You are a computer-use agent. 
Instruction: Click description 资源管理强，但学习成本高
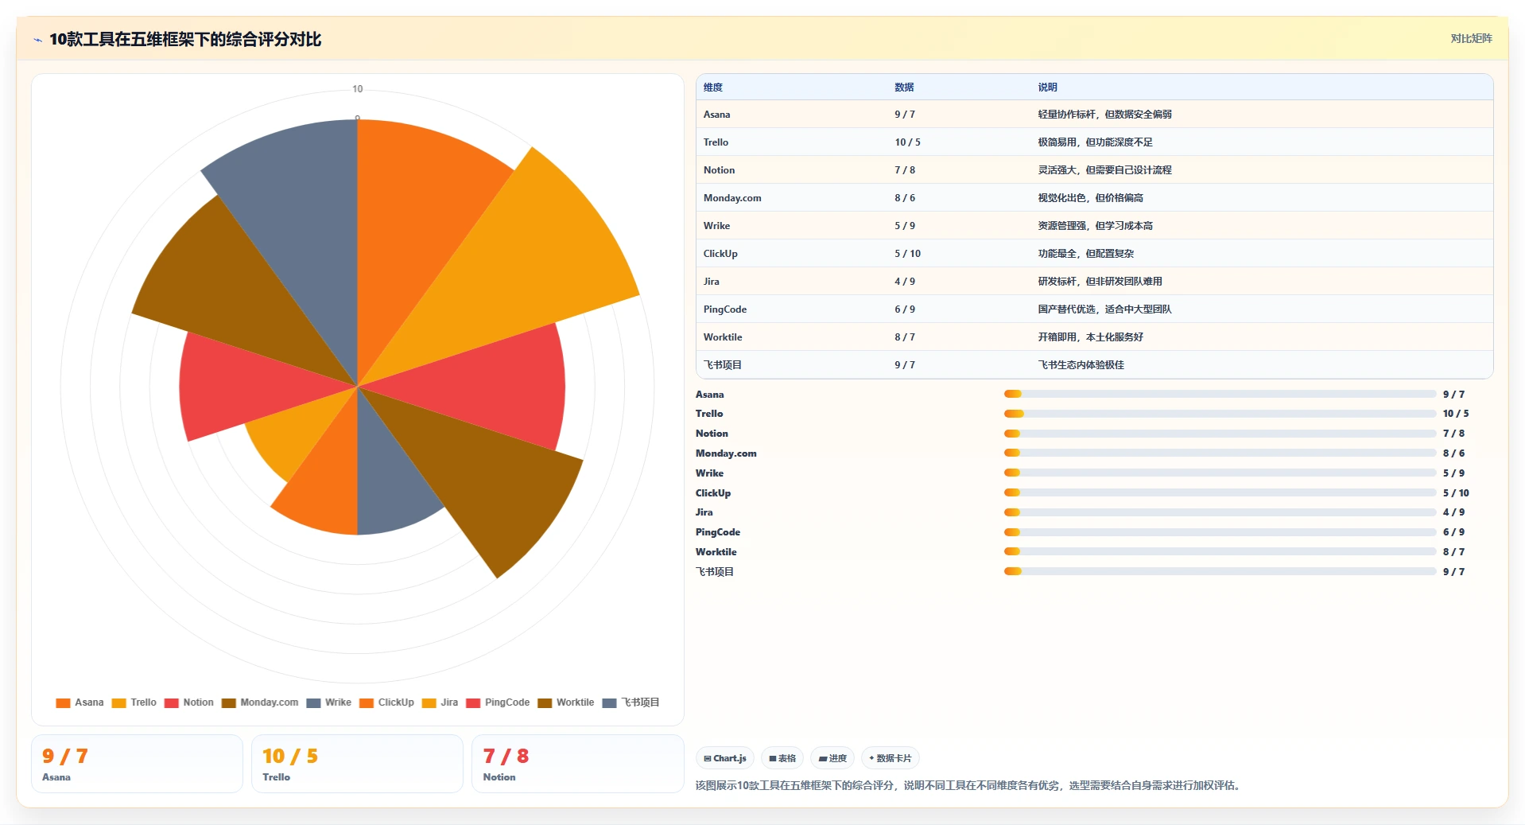(x=1095, y=226)
